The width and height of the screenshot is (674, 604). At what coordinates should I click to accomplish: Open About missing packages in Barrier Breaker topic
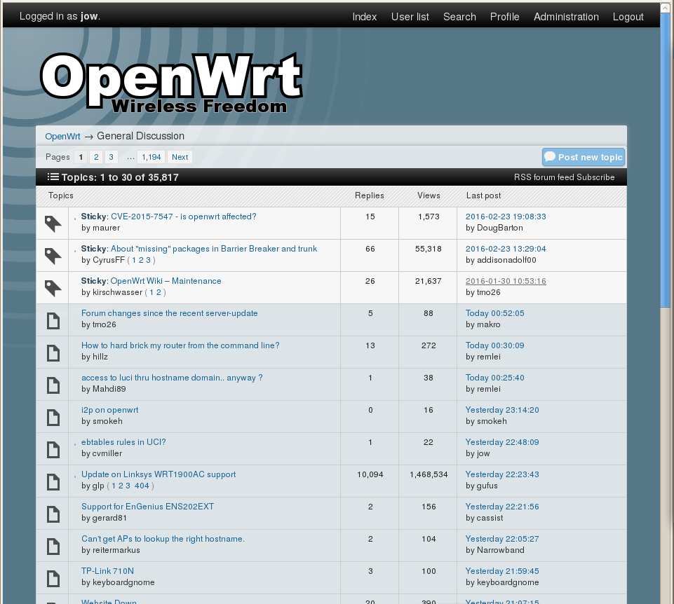(214, 249)
